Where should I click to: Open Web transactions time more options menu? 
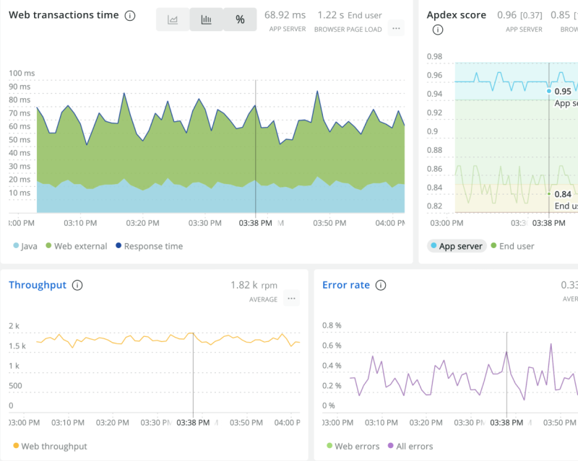click(395, 29)
